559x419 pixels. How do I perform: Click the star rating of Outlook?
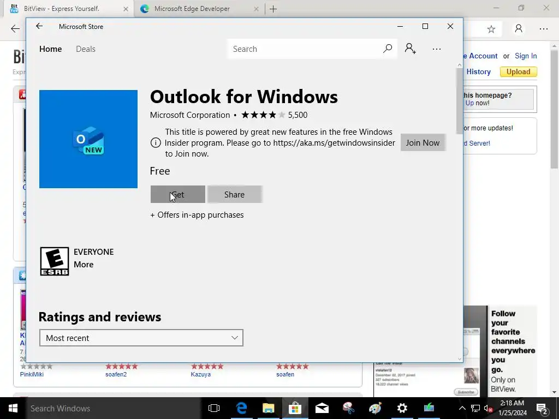click(264, 115)
